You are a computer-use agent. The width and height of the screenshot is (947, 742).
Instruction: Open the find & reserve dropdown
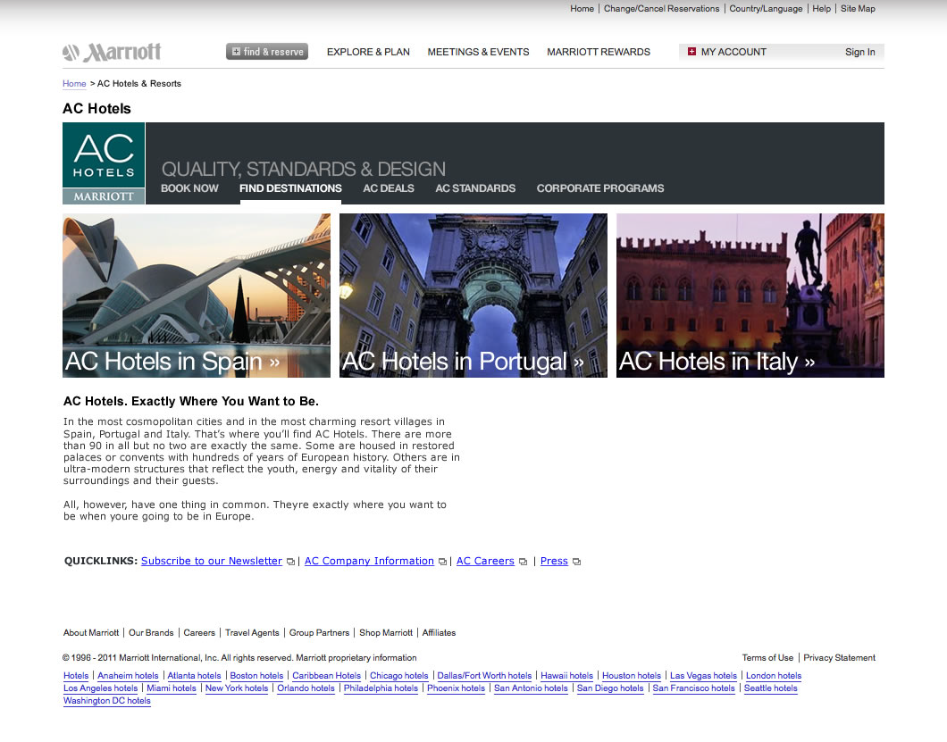[267, 52]
